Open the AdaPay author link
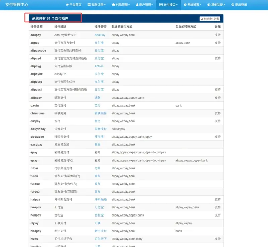This screenshot has height=247, width=268. [99, 35]
